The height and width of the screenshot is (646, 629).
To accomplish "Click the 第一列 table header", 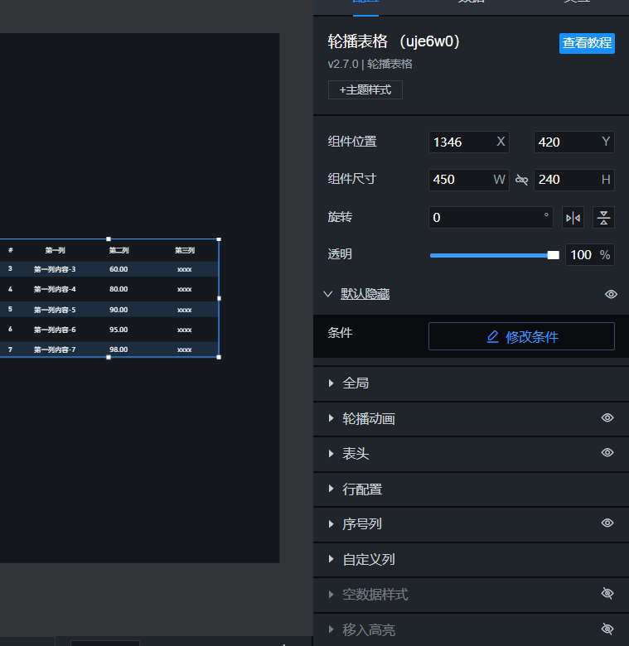I will click(x=56, y=250).
